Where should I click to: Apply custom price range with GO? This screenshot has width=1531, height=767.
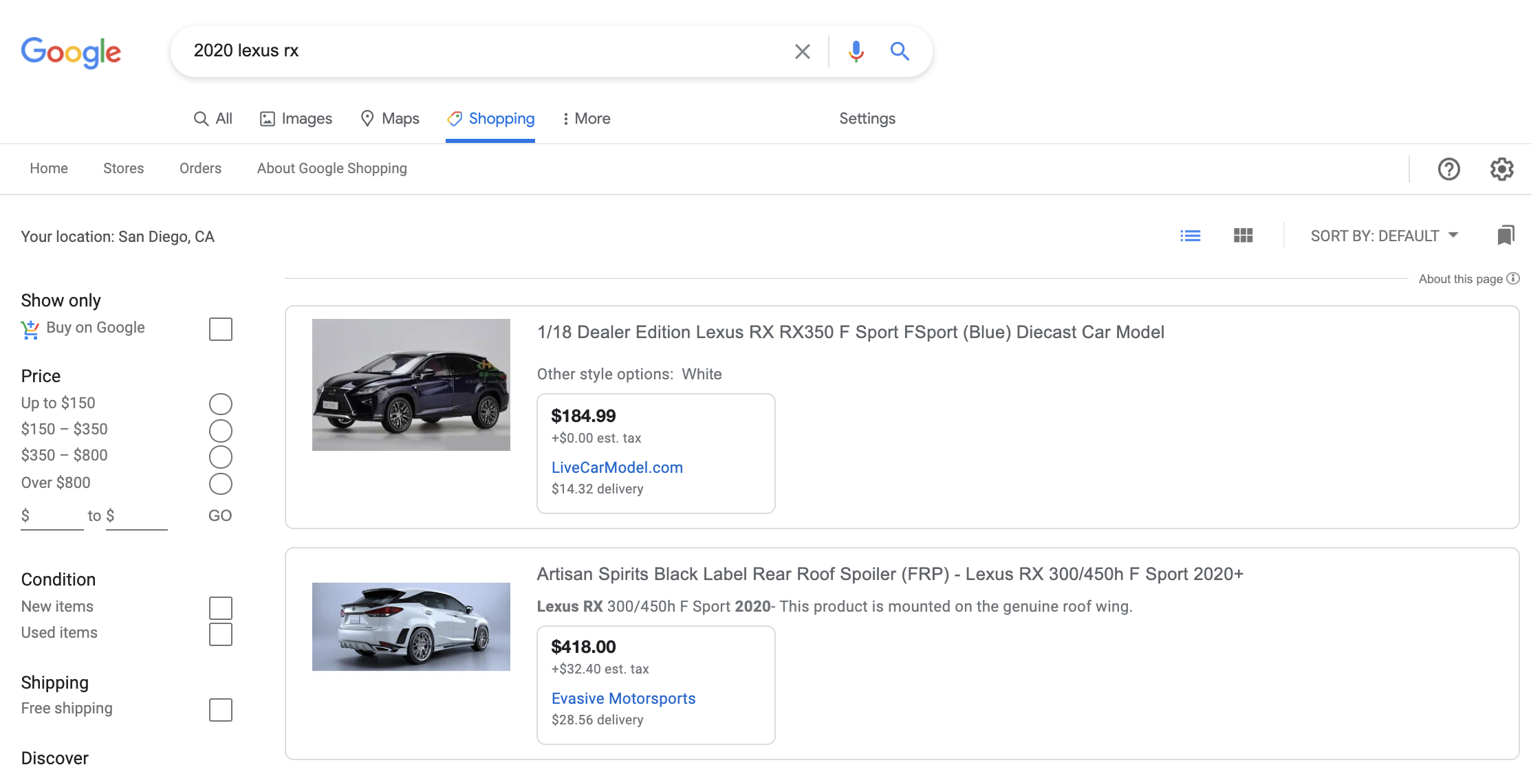click(x=220, y=515)
